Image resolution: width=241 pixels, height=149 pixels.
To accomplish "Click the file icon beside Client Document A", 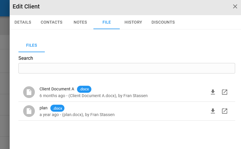I will coord(29,92).
